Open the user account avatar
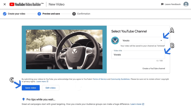Image resolution: width=191 pixels, height=109 pixels. (186, 4)
